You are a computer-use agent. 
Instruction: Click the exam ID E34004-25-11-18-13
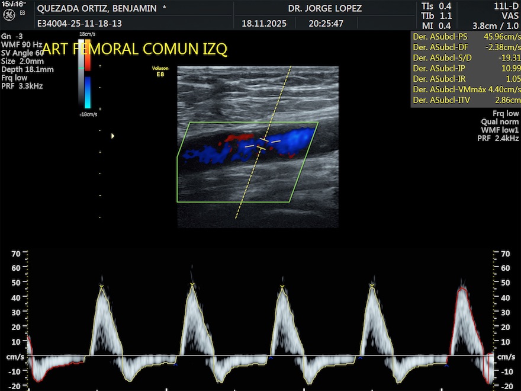click(x=78, y=24)
